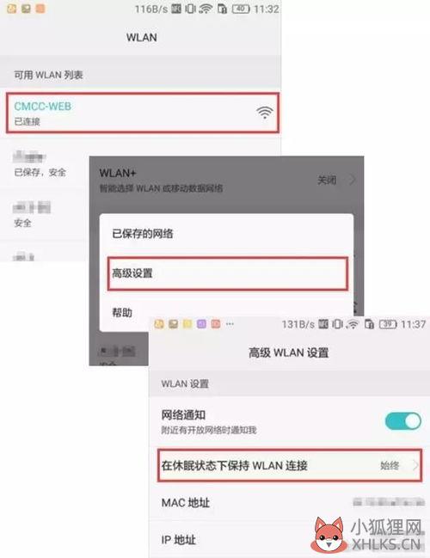Expand the WLAN+ chevron arrow

[352, 181]
